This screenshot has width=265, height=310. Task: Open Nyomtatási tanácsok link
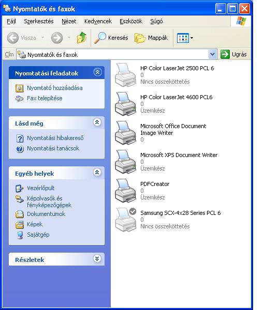(53, 148)
